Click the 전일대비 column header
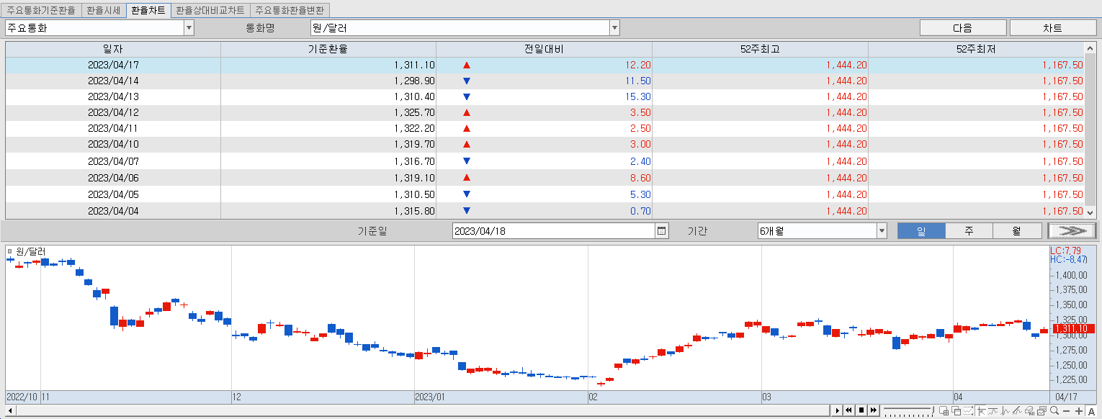Screen dimensions: 1102x419 pos(544,49)
